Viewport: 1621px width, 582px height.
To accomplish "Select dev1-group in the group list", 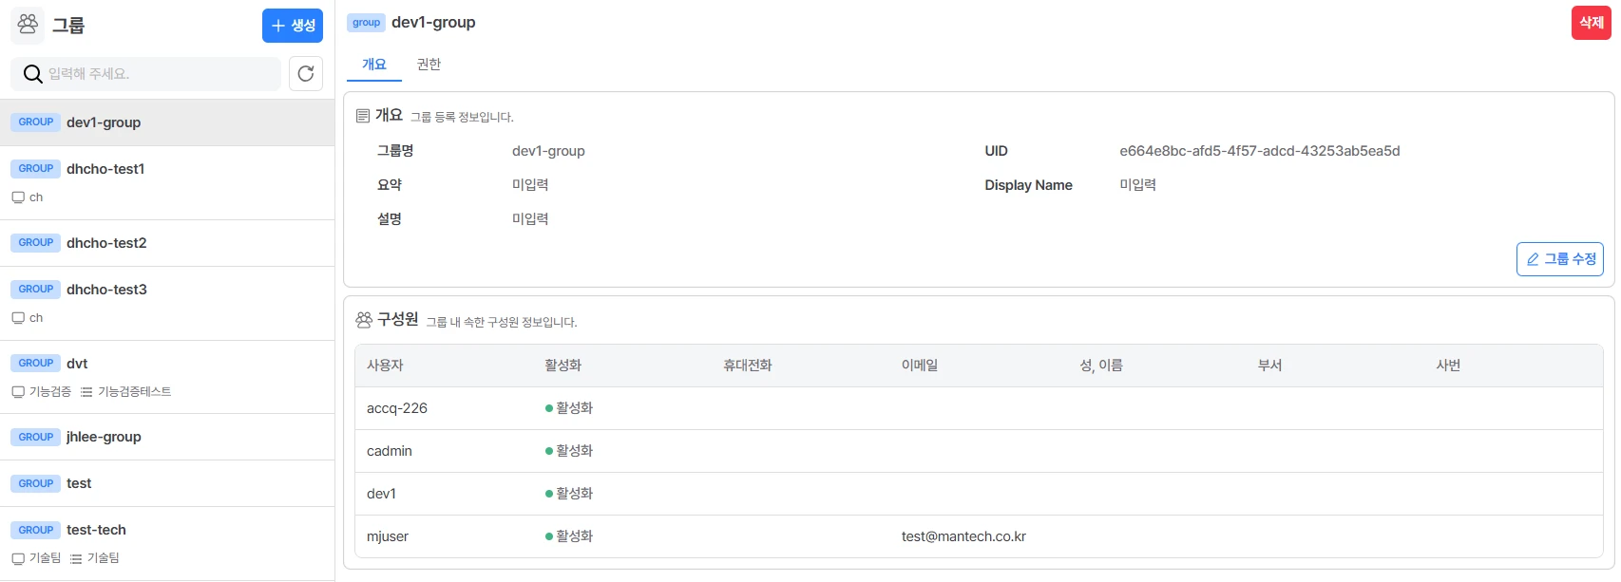I will pos(167,122).
